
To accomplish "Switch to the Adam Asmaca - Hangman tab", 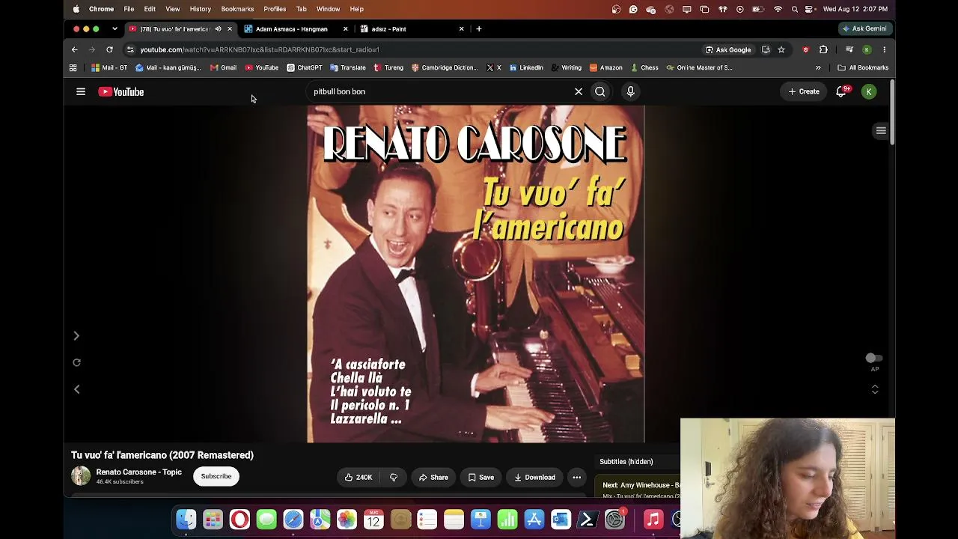I will tap(296, 29).
